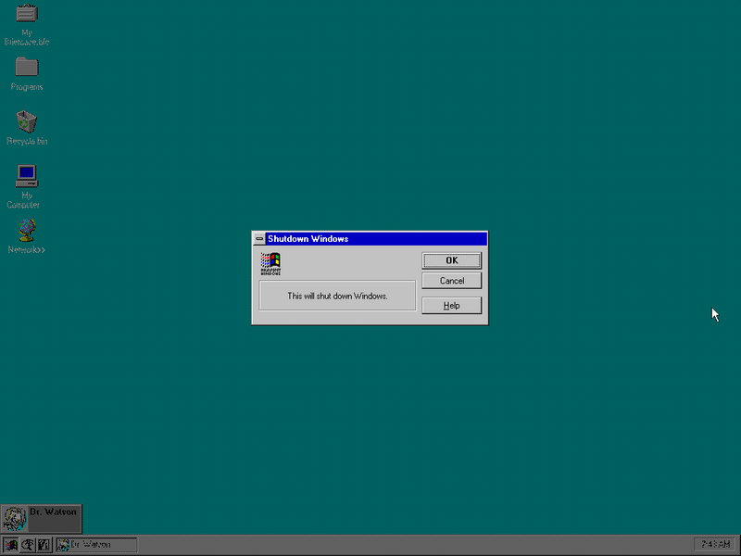The width and height of the screenshot is (741, 556).
Task: Click the large Dr. Watson icon above taskbar
Action: tap(15, 518)
